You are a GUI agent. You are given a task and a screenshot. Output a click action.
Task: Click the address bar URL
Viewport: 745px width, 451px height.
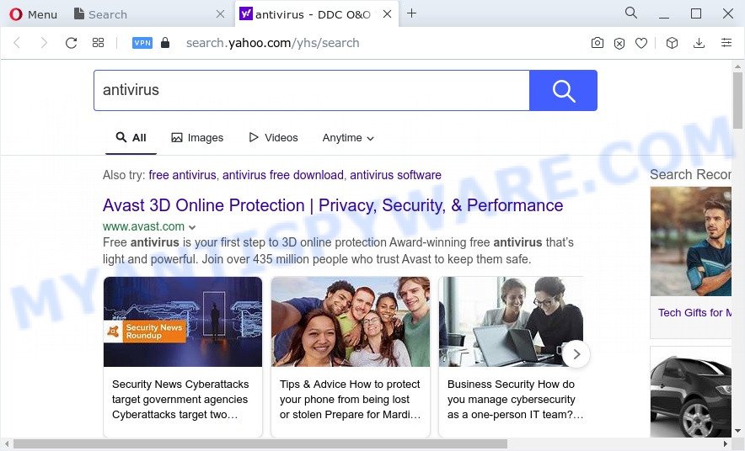click(x=273, y=43)
